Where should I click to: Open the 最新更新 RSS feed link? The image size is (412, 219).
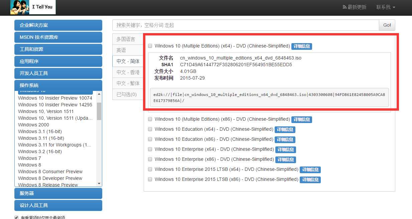click(x=354, y=7)
